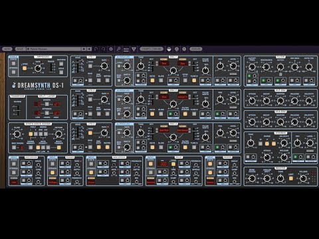This screenshot has width=319, height=239.
Task: Toggle LFO 1 Sync button
Action: coord(90,66)
